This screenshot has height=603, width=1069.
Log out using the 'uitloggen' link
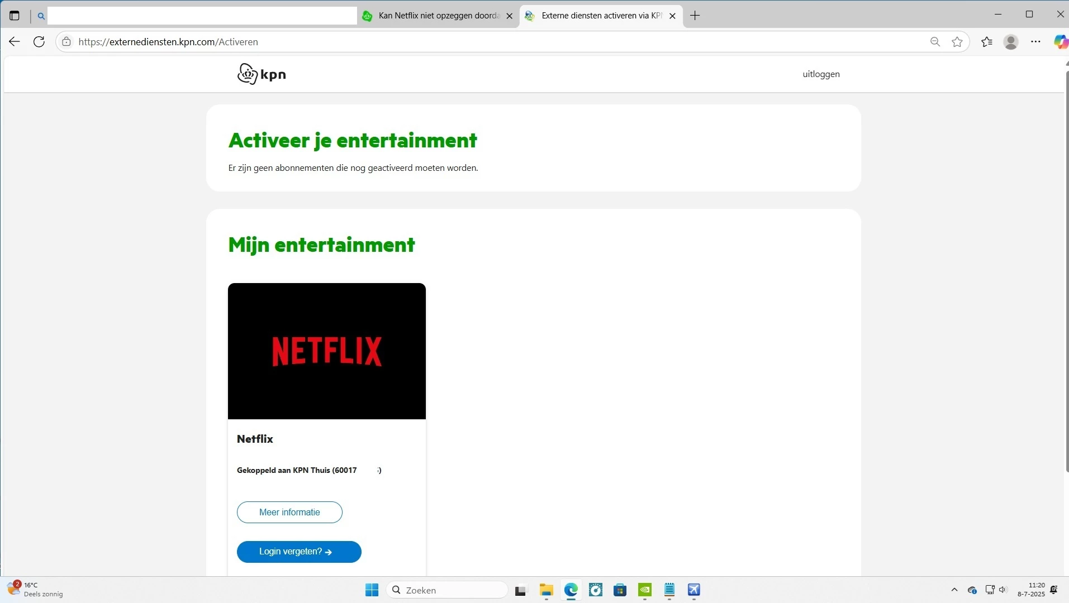pos(821,74)
